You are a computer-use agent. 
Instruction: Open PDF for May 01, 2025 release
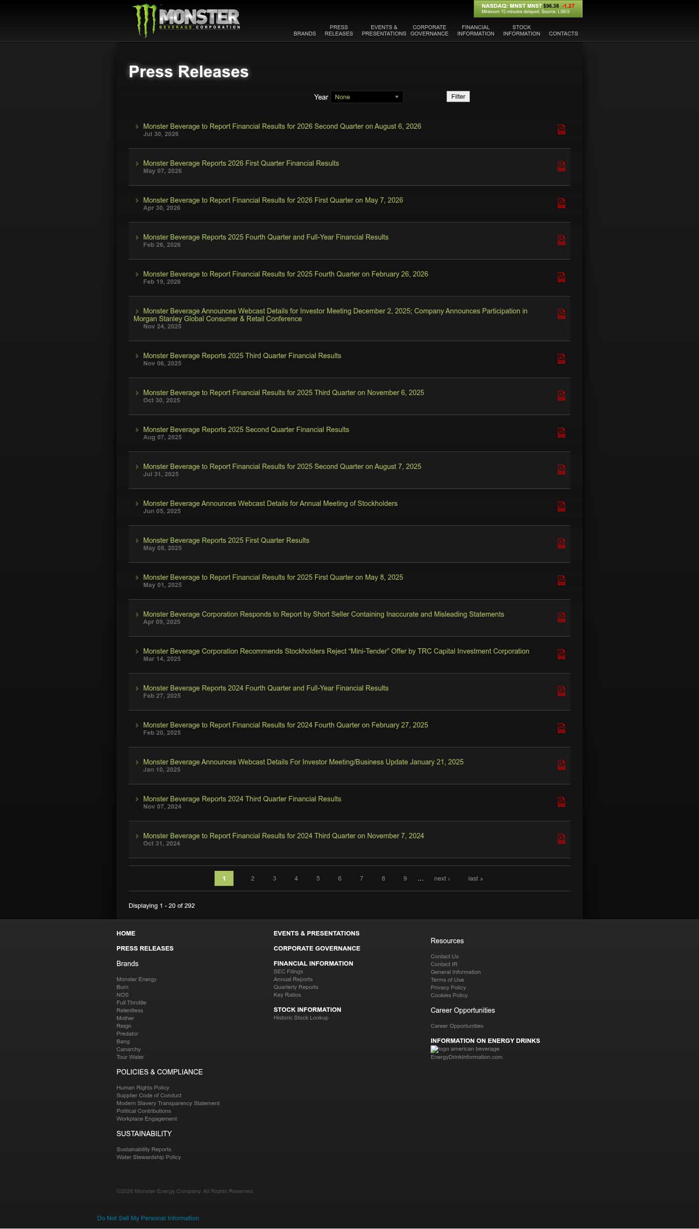pos(561,580)
